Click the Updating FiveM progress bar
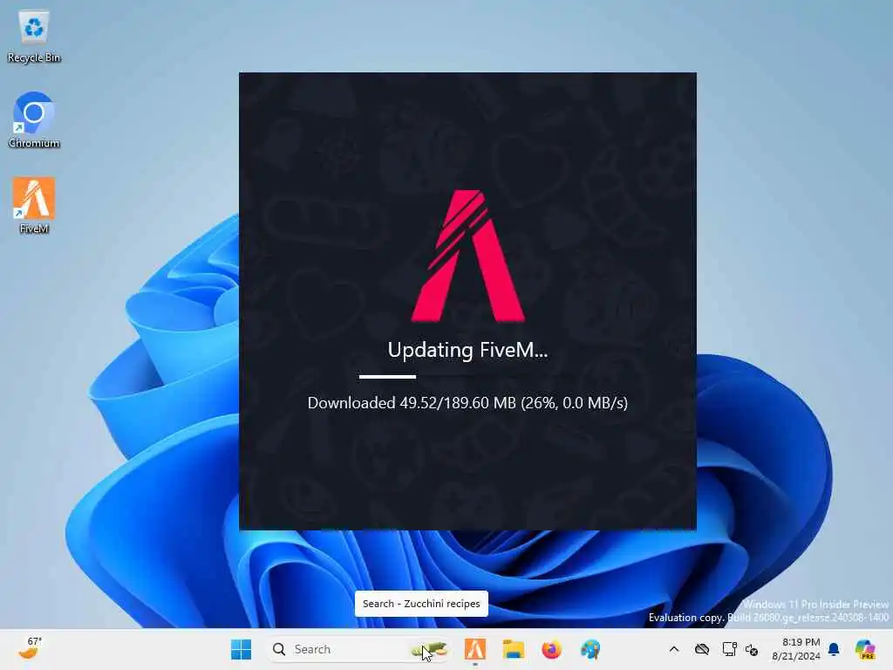 [x=467, y=377]
